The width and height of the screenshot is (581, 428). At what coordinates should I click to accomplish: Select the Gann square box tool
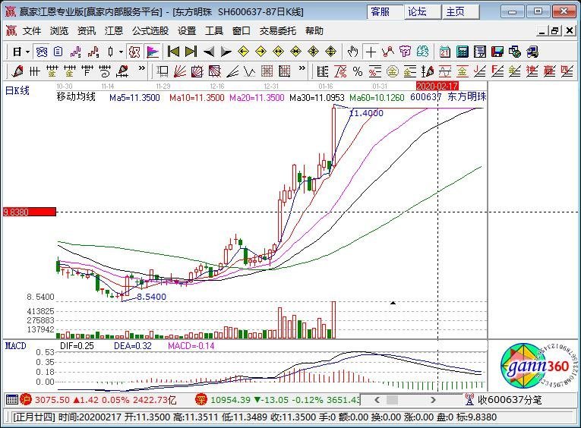coord(197,71)
